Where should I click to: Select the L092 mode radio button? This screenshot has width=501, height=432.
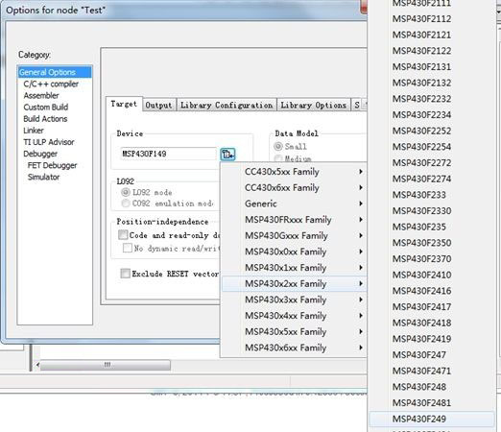coord(126,192)
